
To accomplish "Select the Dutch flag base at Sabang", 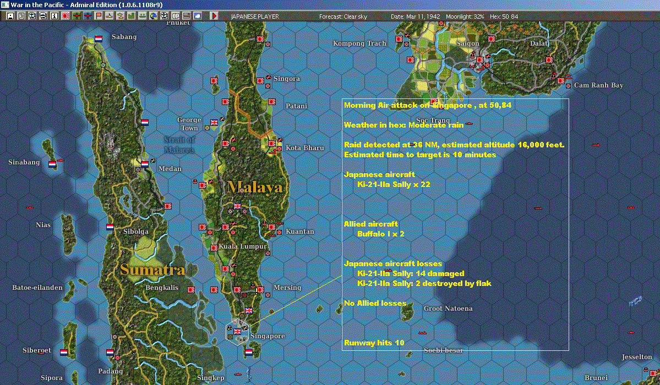I will tap(99, 38).
